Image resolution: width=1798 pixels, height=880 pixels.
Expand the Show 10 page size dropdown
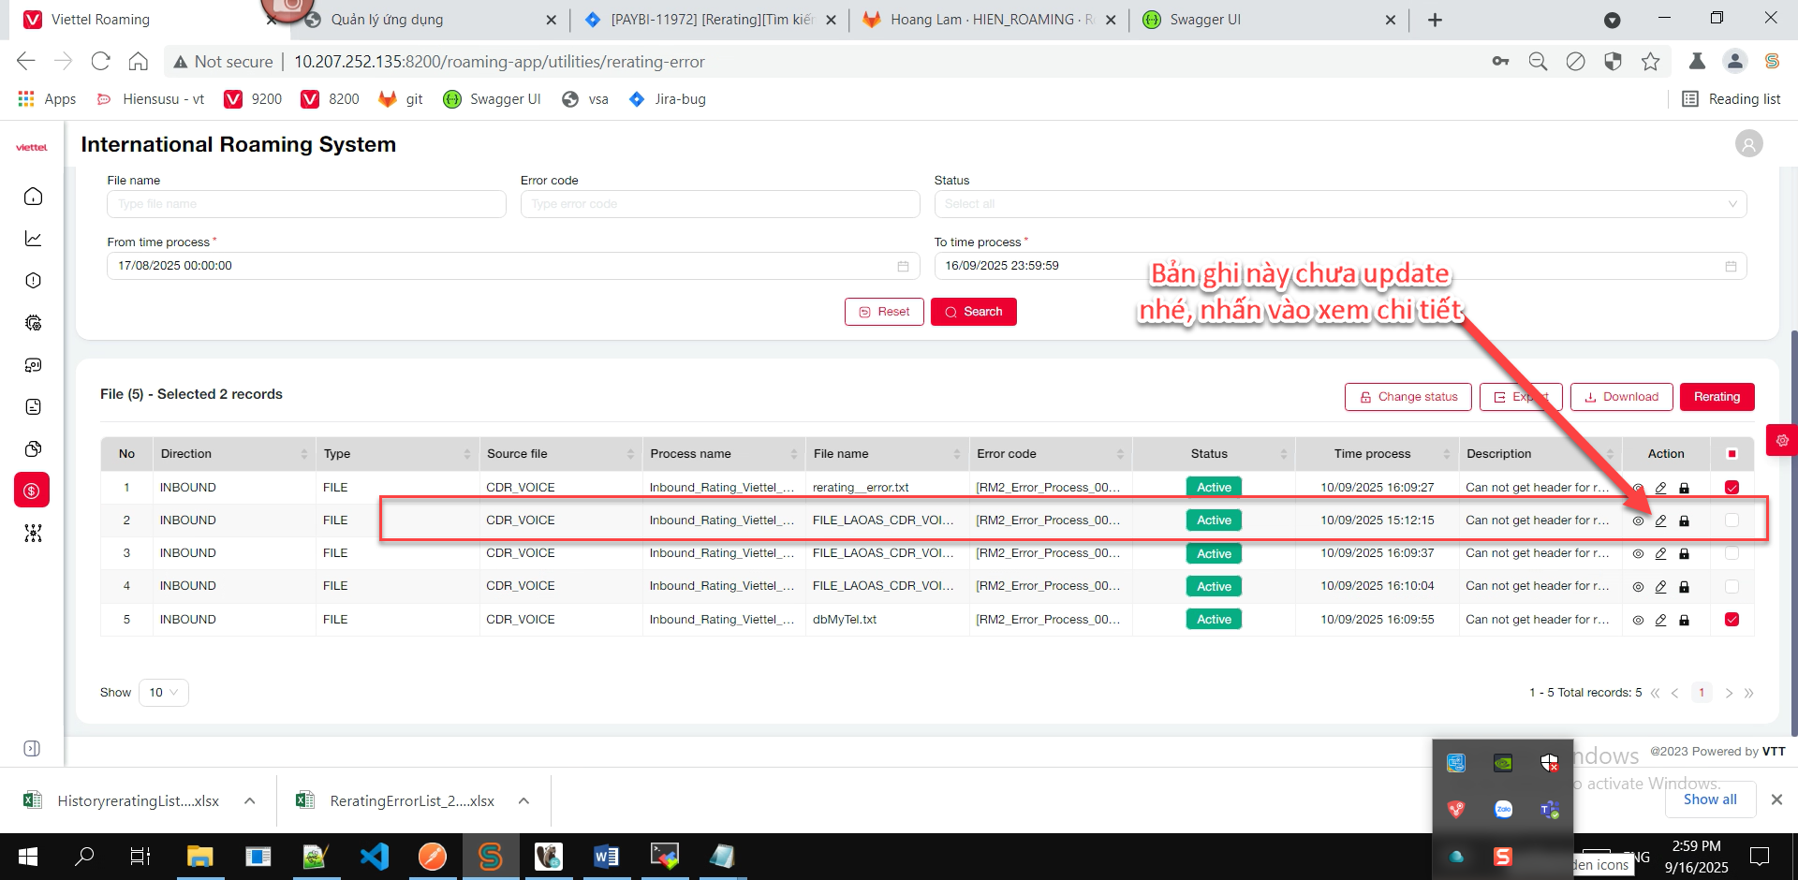pos(164,693)
